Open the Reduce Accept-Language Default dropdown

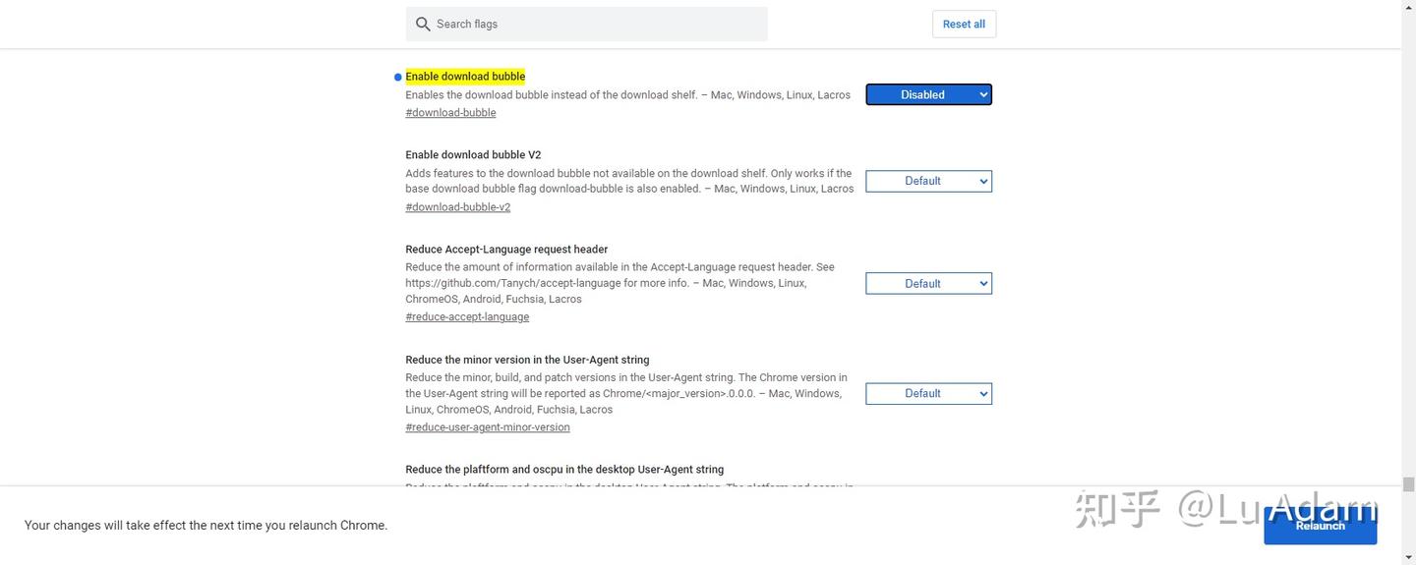928,284
